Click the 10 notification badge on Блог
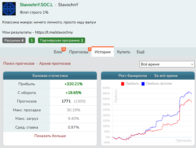Viewport: 196px width, 148px height. point(64,49)
